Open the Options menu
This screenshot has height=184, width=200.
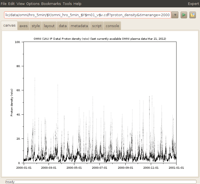coord(33,4)
